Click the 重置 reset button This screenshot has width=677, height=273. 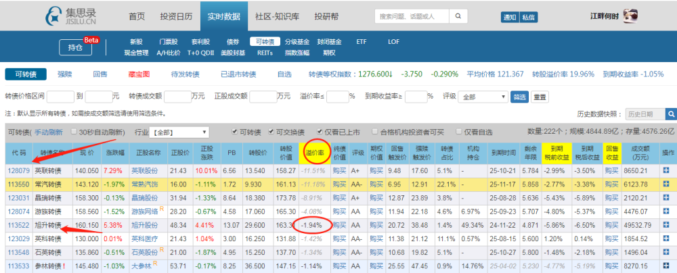pos(540,97)
